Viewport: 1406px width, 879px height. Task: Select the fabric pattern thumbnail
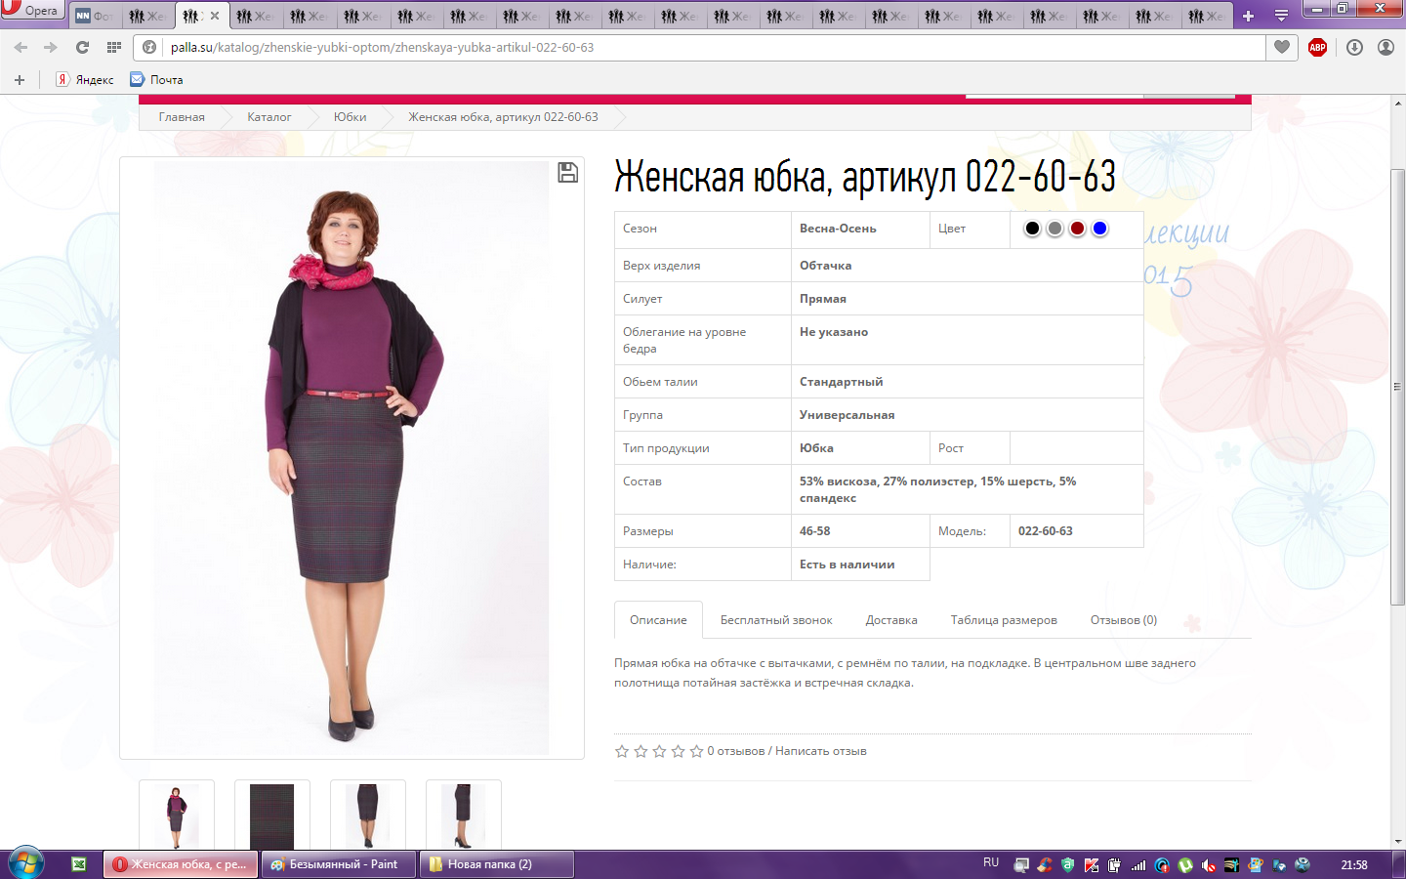[271, 816]
